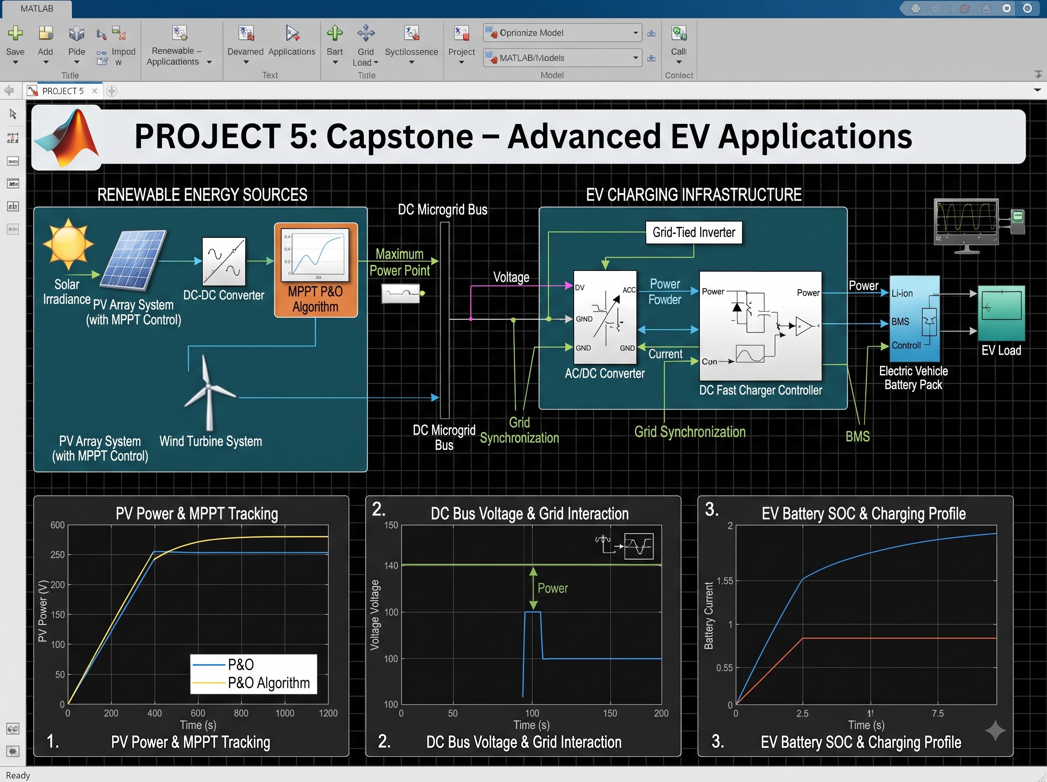Viewport: 1047px width, 782px height.
Task: Click the Grid-Tied Inverter block
Action: click(x=694, y=233)
